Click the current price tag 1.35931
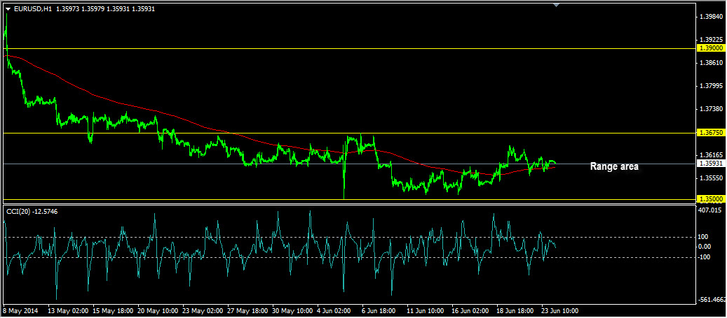727x318 pixels. click(710, 164)
